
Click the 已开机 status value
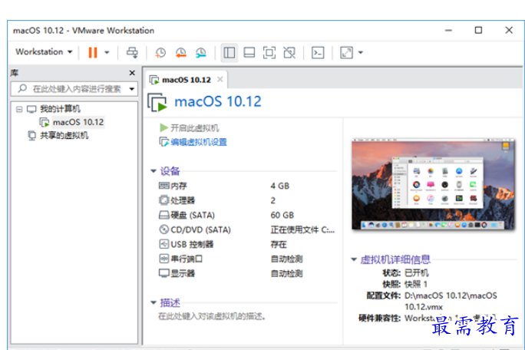click(417, 273)
